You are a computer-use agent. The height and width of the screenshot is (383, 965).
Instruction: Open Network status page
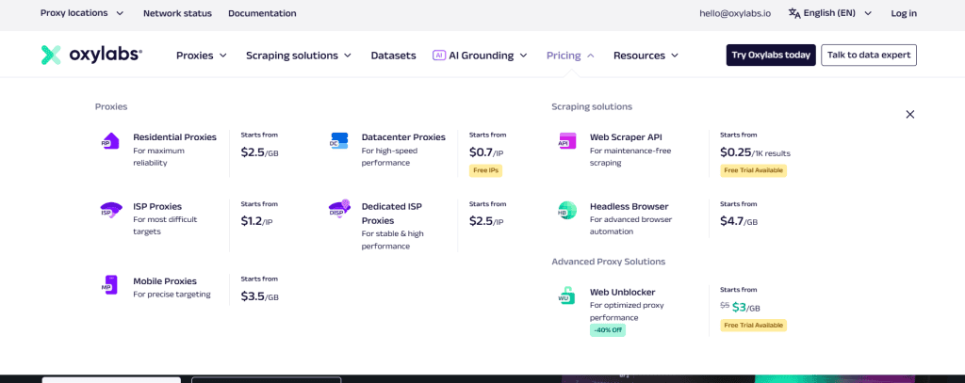tap(177, 13)
